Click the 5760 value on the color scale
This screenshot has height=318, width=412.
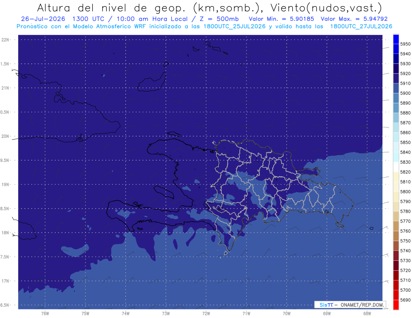(405, 231)
